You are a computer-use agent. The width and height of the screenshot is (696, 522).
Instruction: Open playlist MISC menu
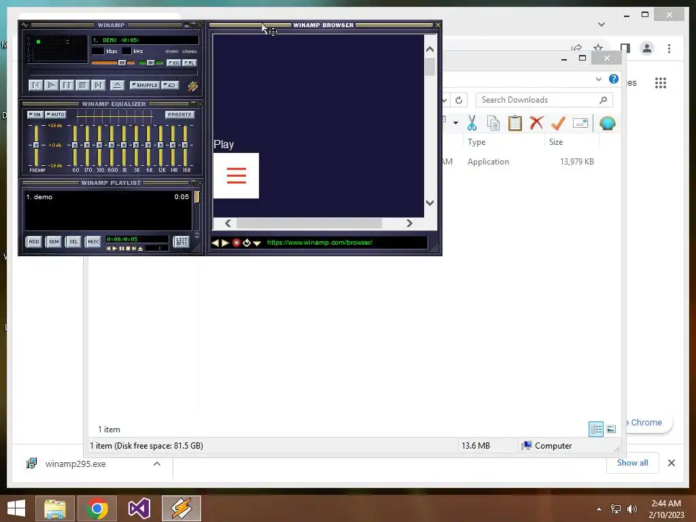(x=93, y=241)
